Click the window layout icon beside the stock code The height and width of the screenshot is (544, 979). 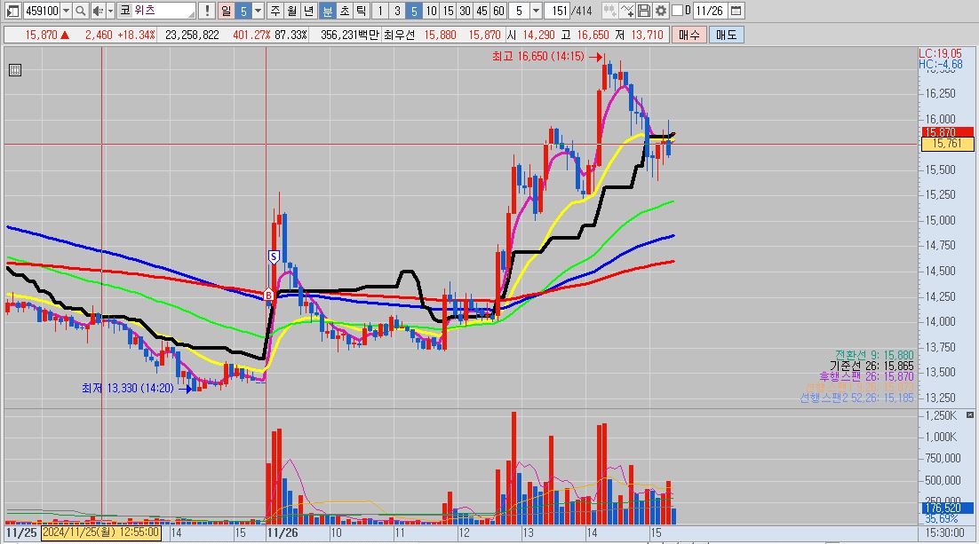pos(12,11)
